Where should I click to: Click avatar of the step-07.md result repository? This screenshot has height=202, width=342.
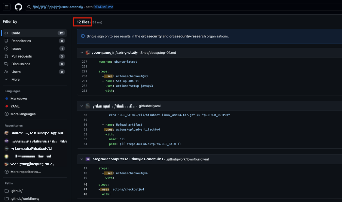pos(88,53)
